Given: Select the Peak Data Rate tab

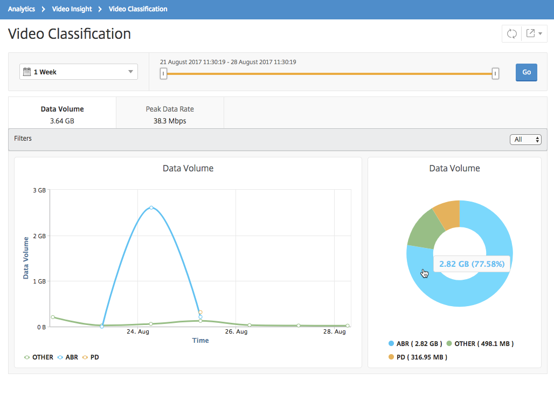Looking at the screenshot, I should (170, 114).
